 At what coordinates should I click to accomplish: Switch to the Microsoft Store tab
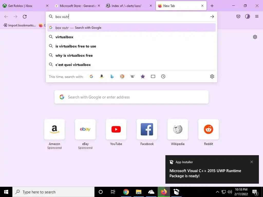coord(78,6)
